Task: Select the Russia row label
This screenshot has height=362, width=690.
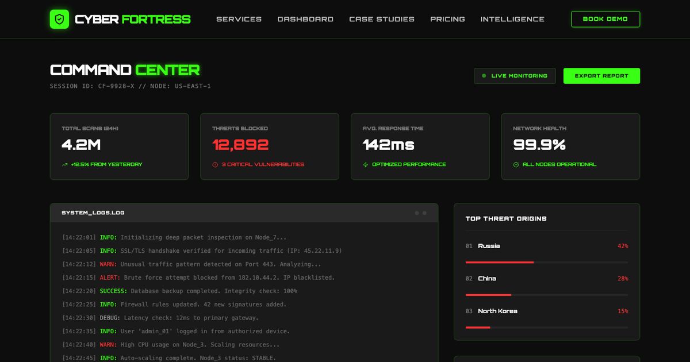Action: point(489,246)
